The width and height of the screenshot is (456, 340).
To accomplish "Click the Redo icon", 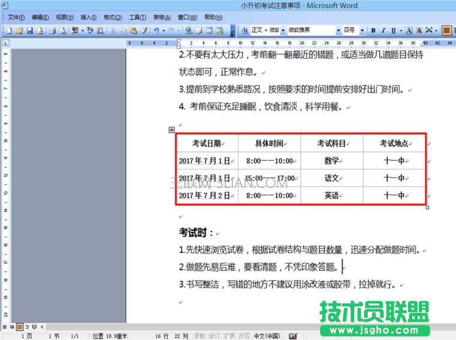I will click(171, 30).
